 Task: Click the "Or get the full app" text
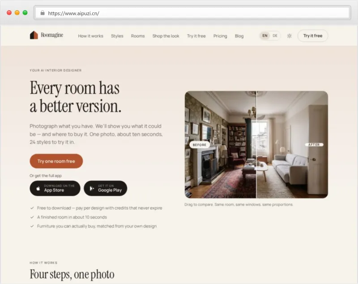point(46,176)
